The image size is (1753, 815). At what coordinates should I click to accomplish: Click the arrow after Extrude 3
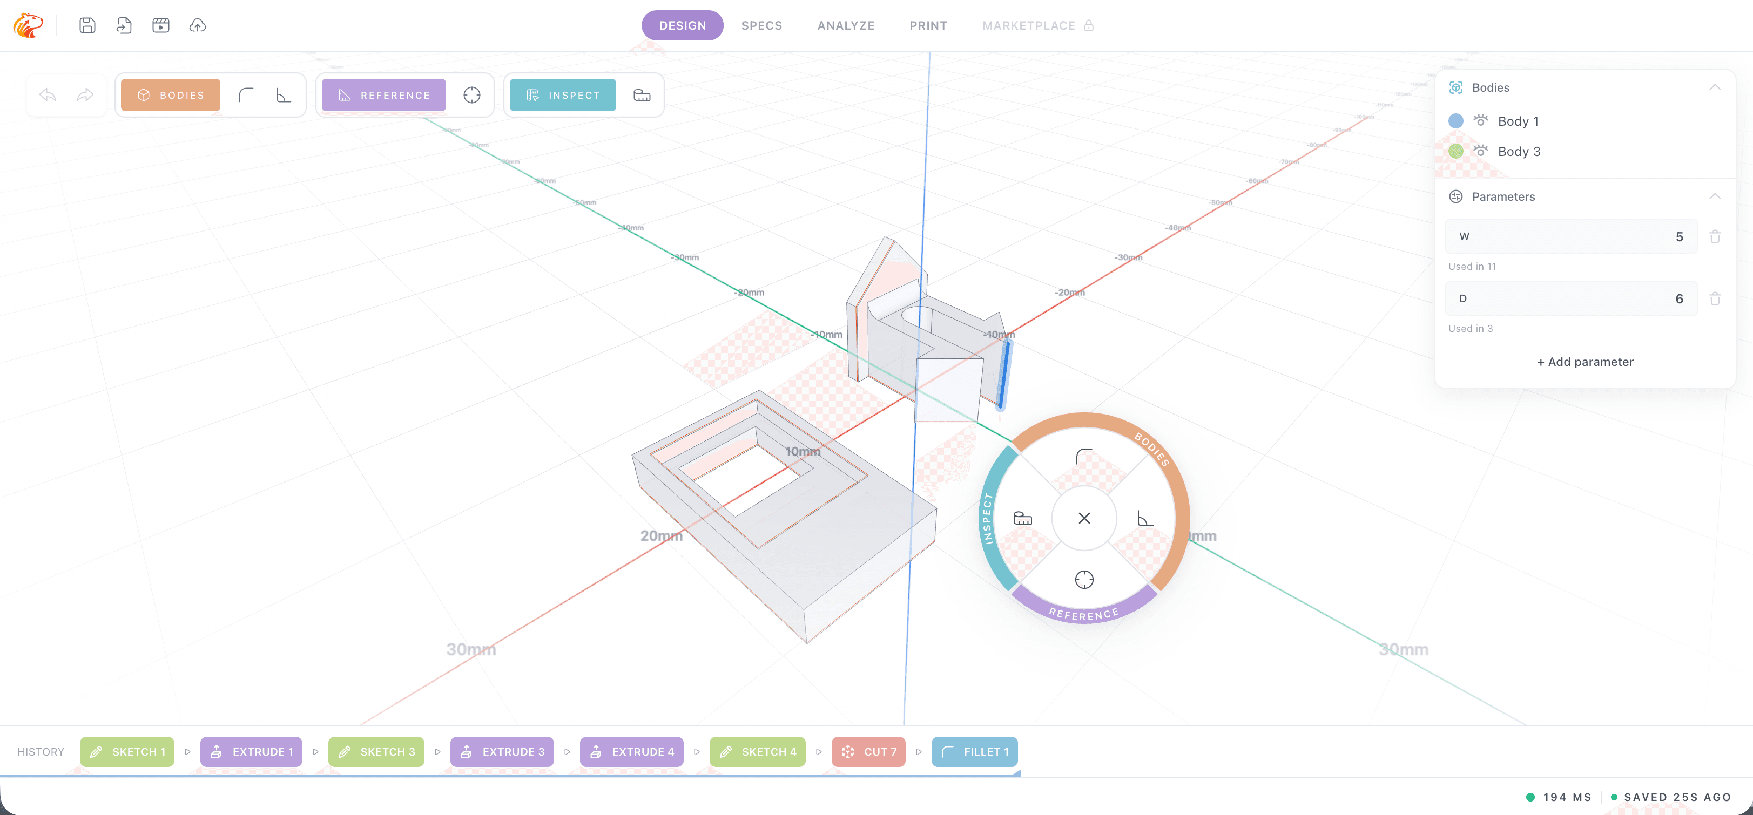567,752
